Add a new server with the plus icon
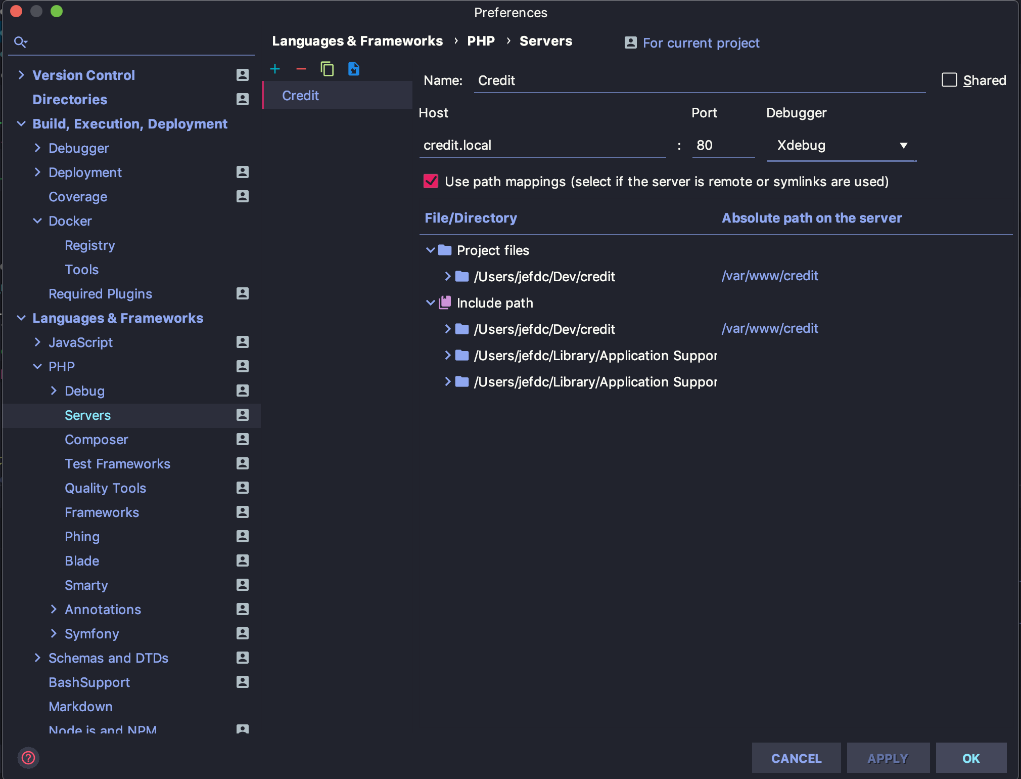 [275, 69]
